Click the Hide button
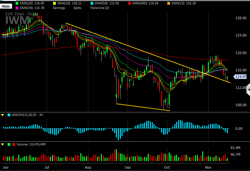The image size is (250, 171). [6, 6]
